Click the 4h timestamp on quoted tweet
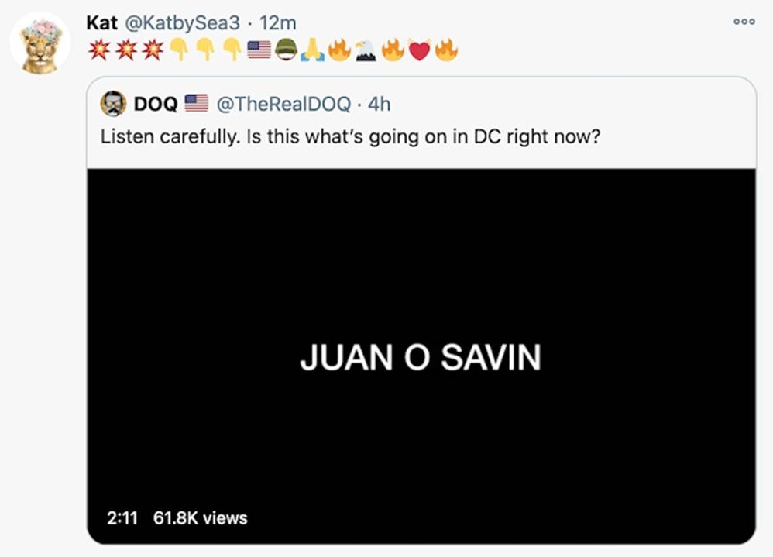 click(x=379, y=103)
